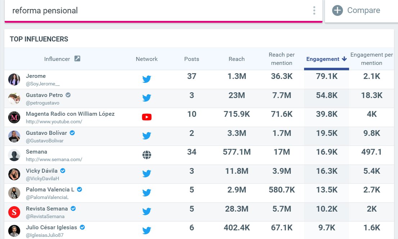Click the Twitter icon in Gustavo Petro's row
The width and height of the screenshot is (398, 239).
tap(147, 98)
